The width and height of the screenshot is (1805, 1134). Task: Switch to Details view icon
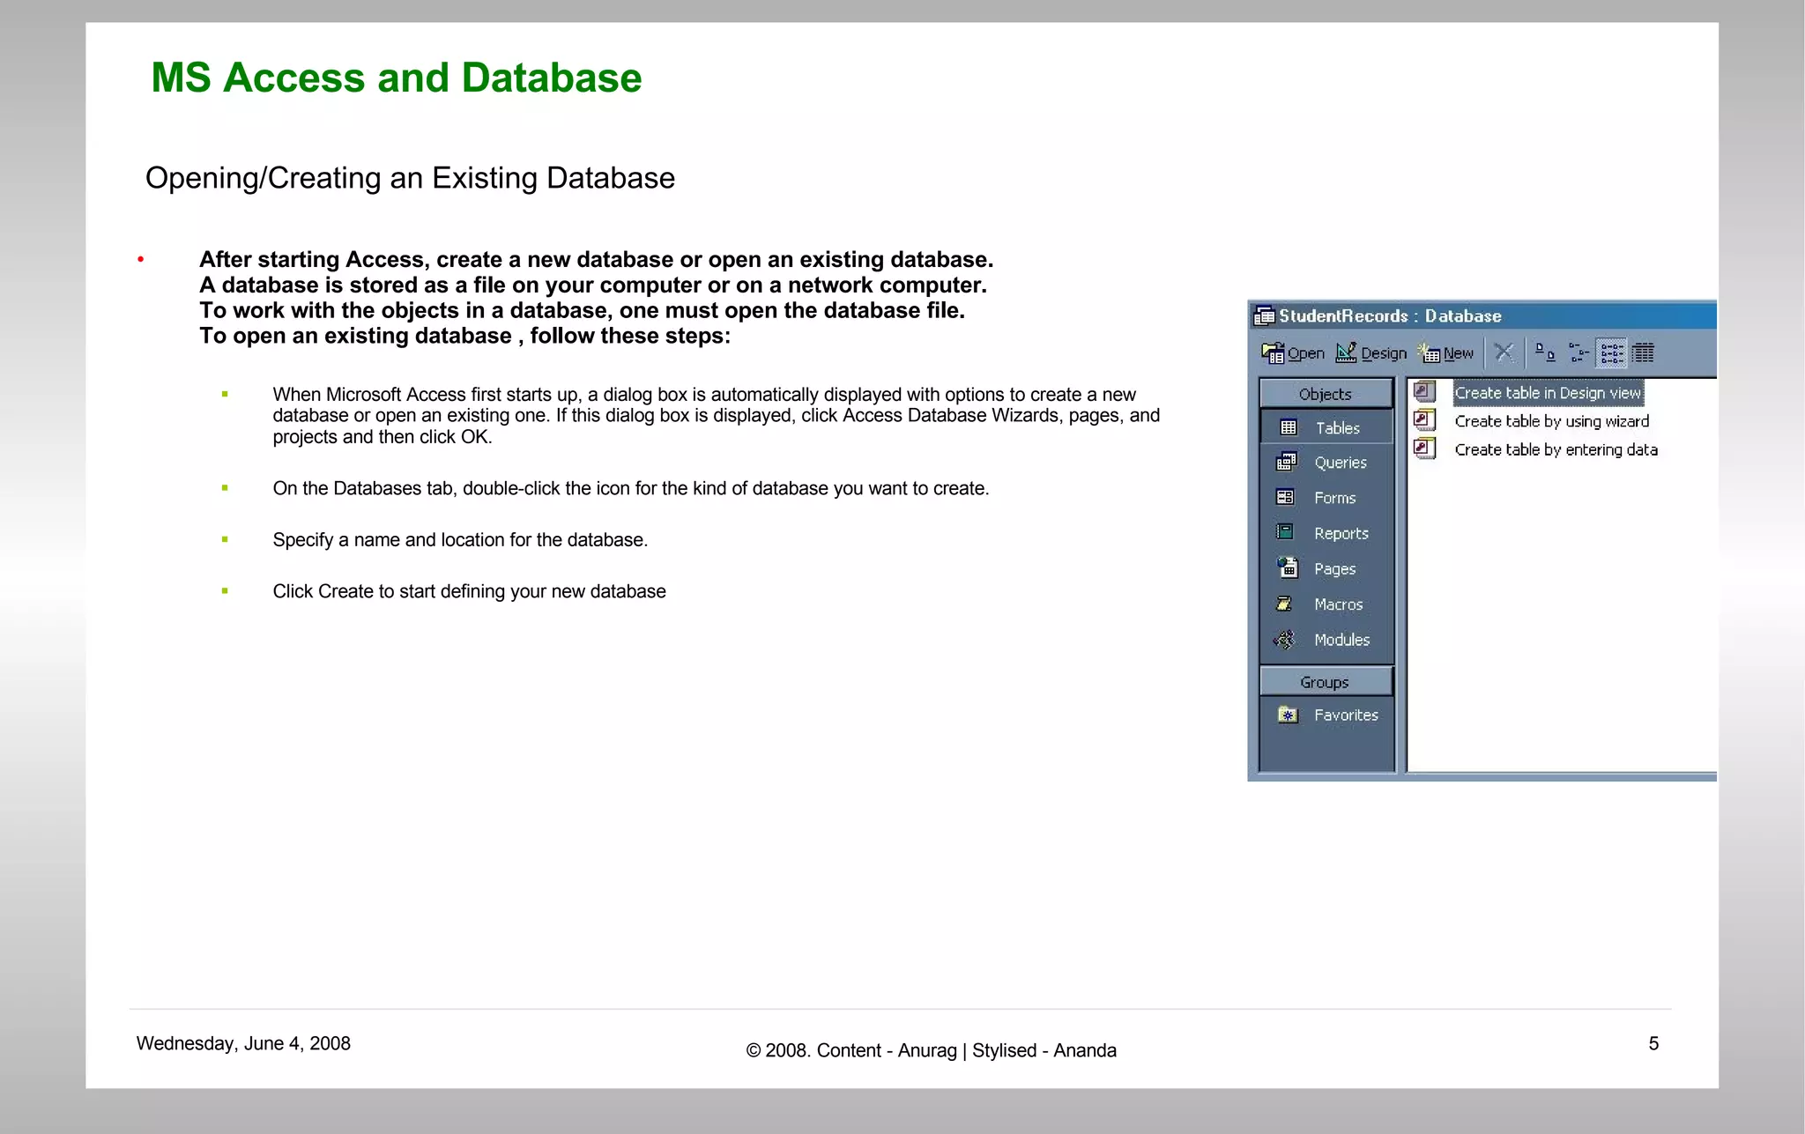[1643, 353]
